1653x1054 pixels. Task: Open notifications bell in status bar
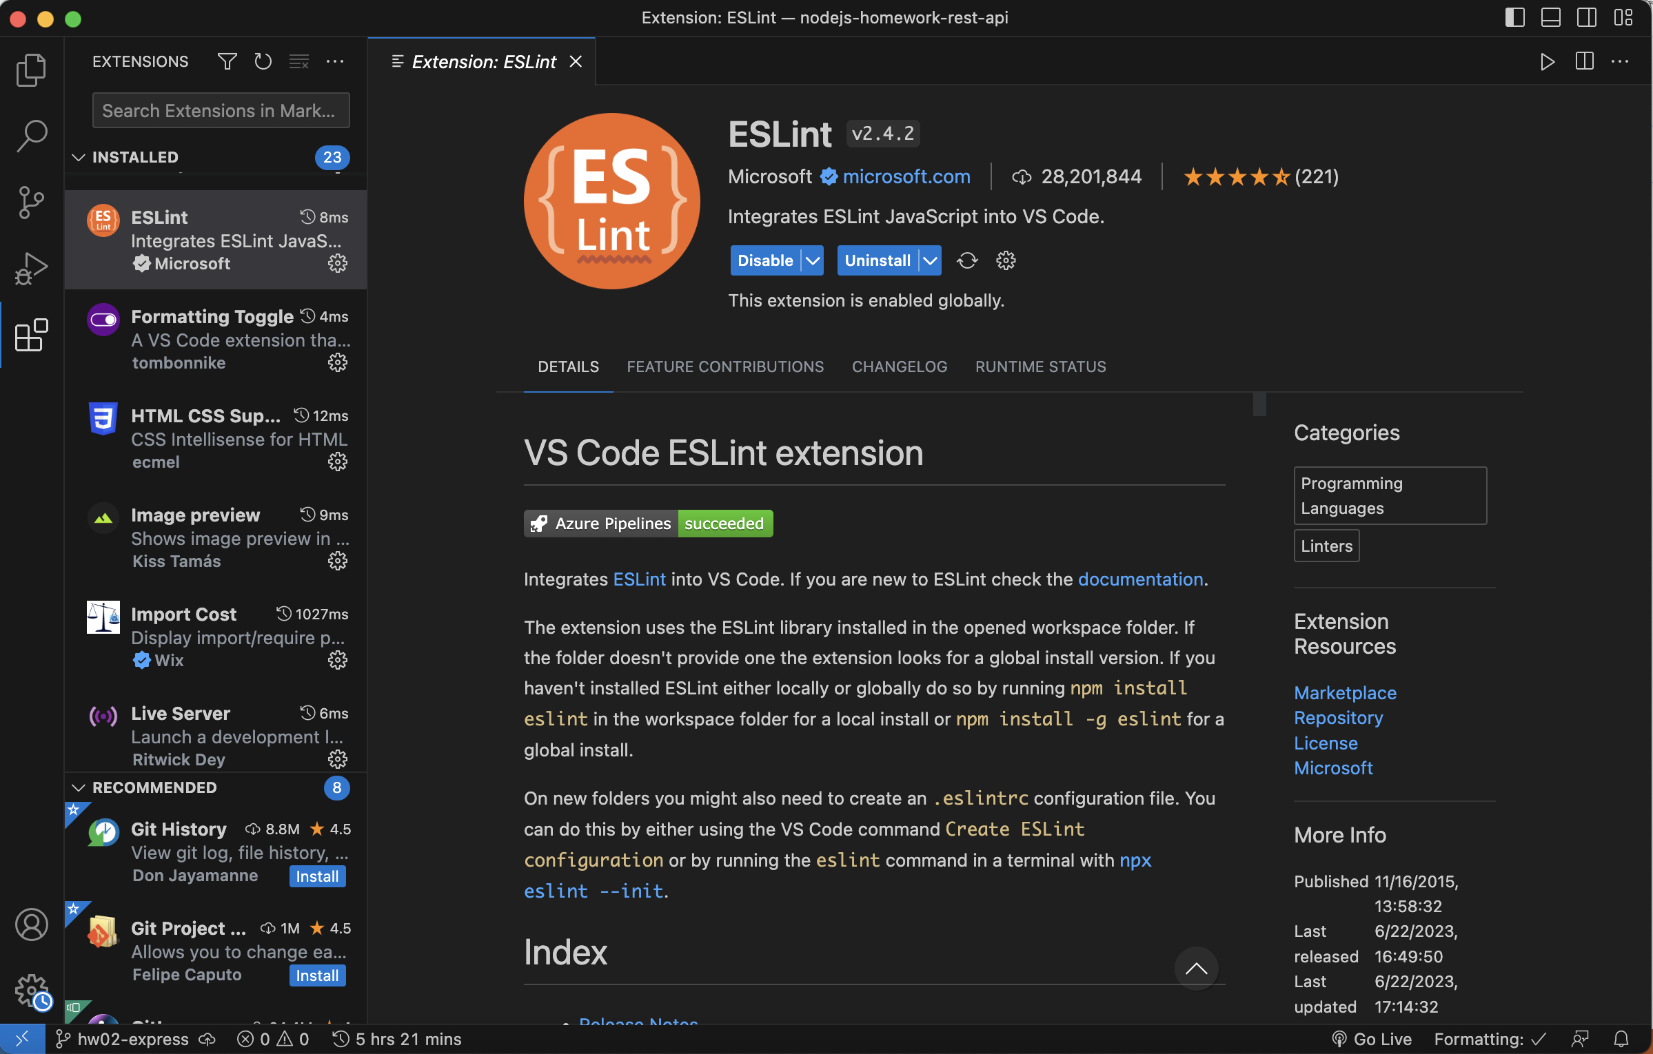(1621, 1038)
